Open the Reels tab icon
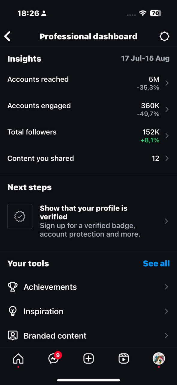 [x=124, y=359]
